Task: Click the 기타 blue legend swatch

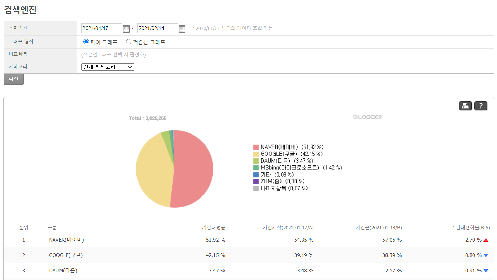Action: (x=256, y=175)
